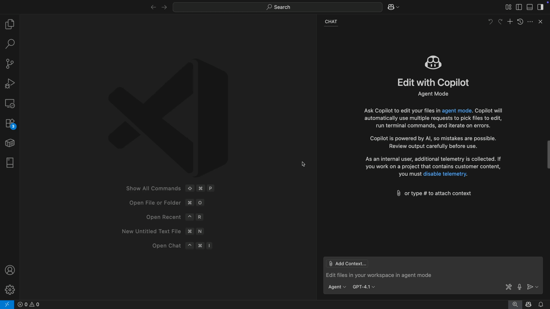Start voice chat with microphone icon
The width and height of the screenshot is (550, 309).
click(x=519, y=287)
